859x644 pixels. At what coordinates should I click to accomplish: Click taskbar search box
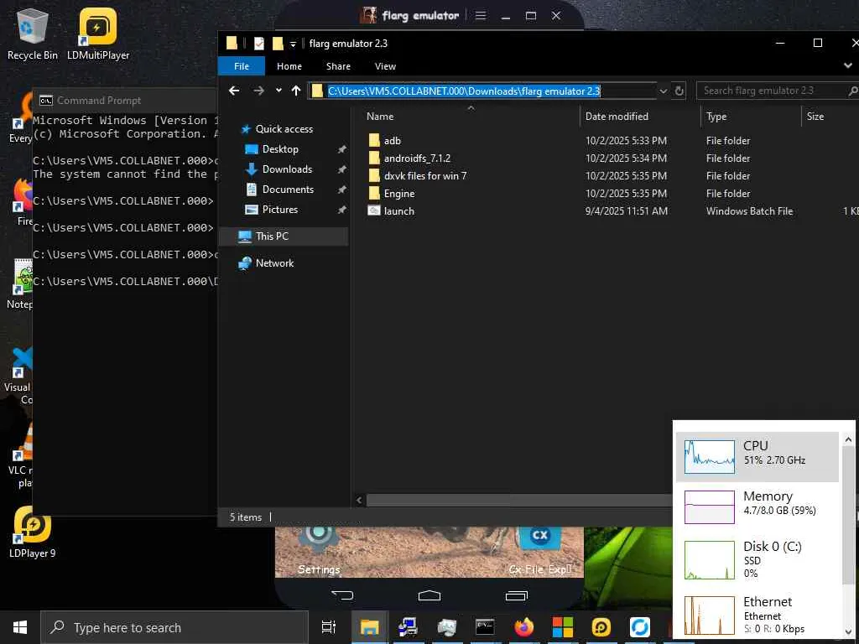(x=174, y=627)
